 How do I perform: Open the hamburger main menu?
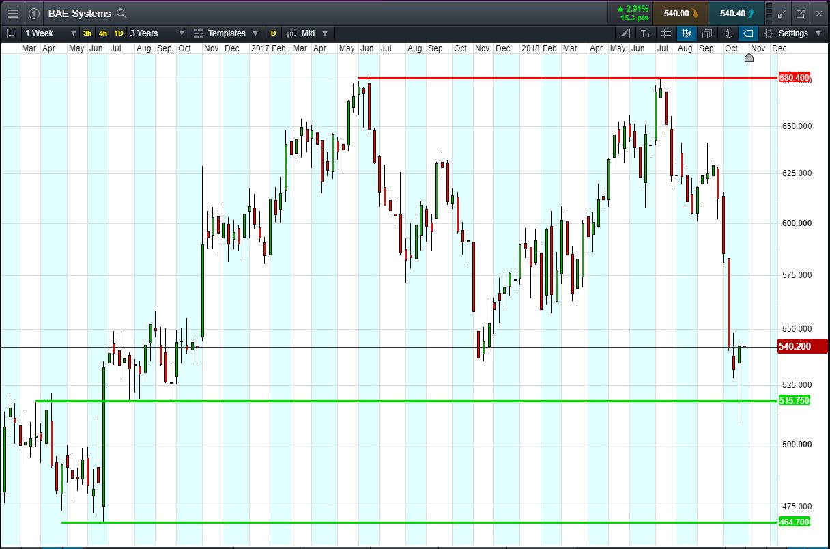[x=13, y=13]
